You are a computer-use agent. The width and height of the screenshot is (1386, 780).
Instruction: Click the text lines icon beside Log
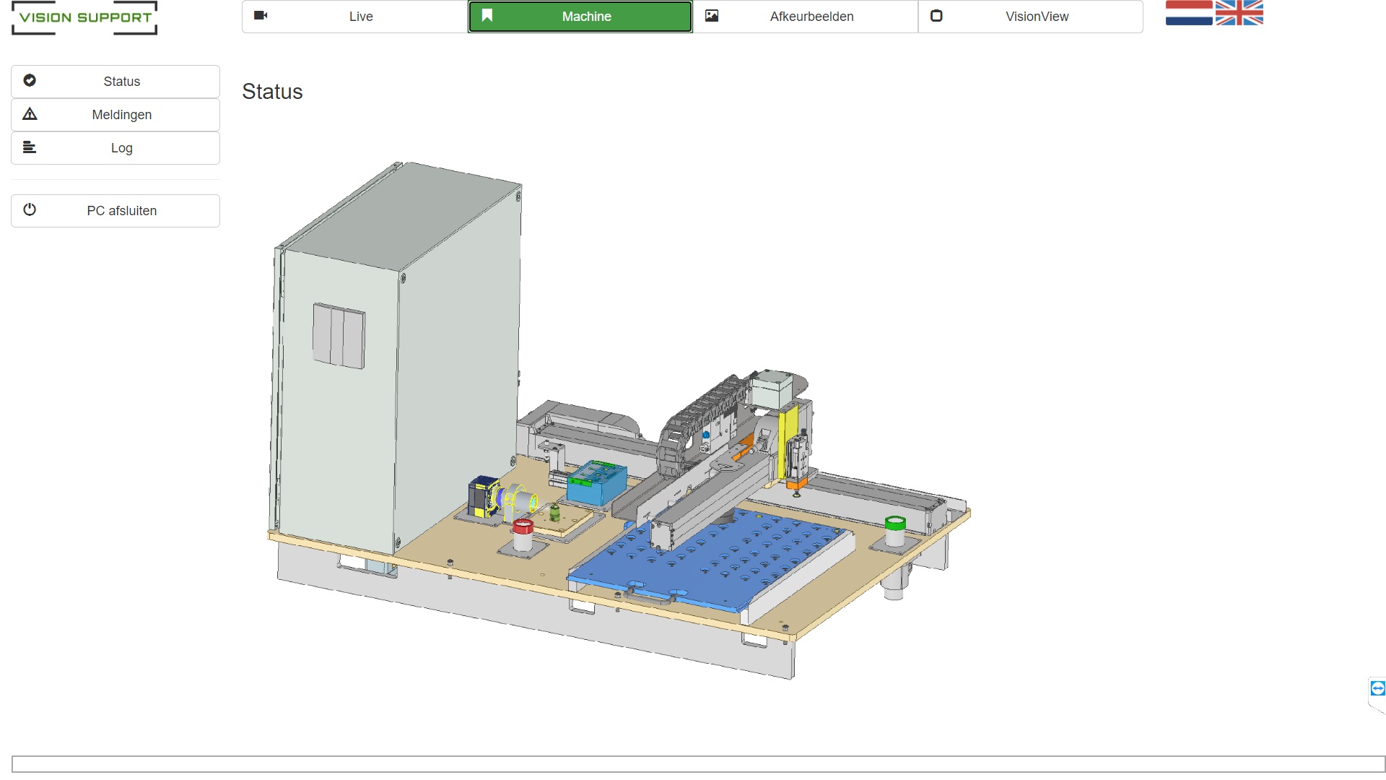pyautogui.click(x=30, y=147)
